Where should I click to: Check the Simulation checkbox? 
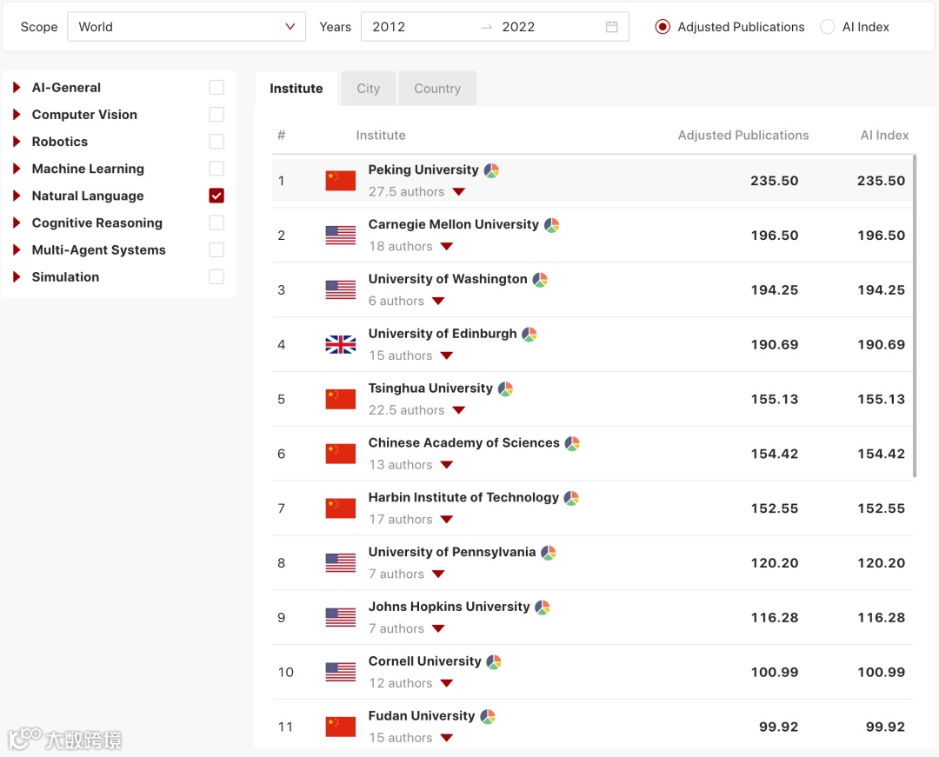[x=216, y=277]
